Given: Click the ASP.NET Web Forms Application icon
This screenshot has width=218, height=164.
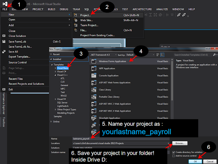Looking at the screenshot, I should 94,83.
